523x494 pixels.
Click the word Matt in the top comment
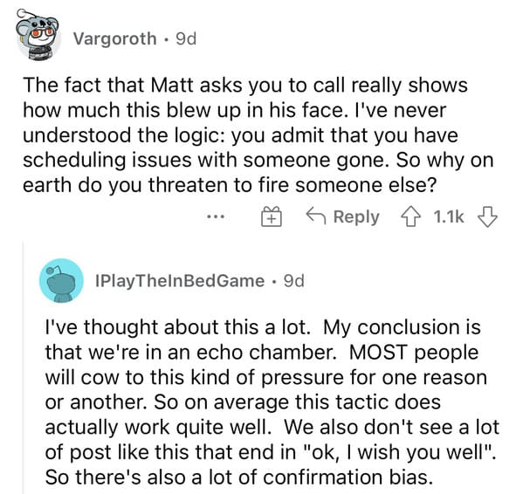pos(172,85)
